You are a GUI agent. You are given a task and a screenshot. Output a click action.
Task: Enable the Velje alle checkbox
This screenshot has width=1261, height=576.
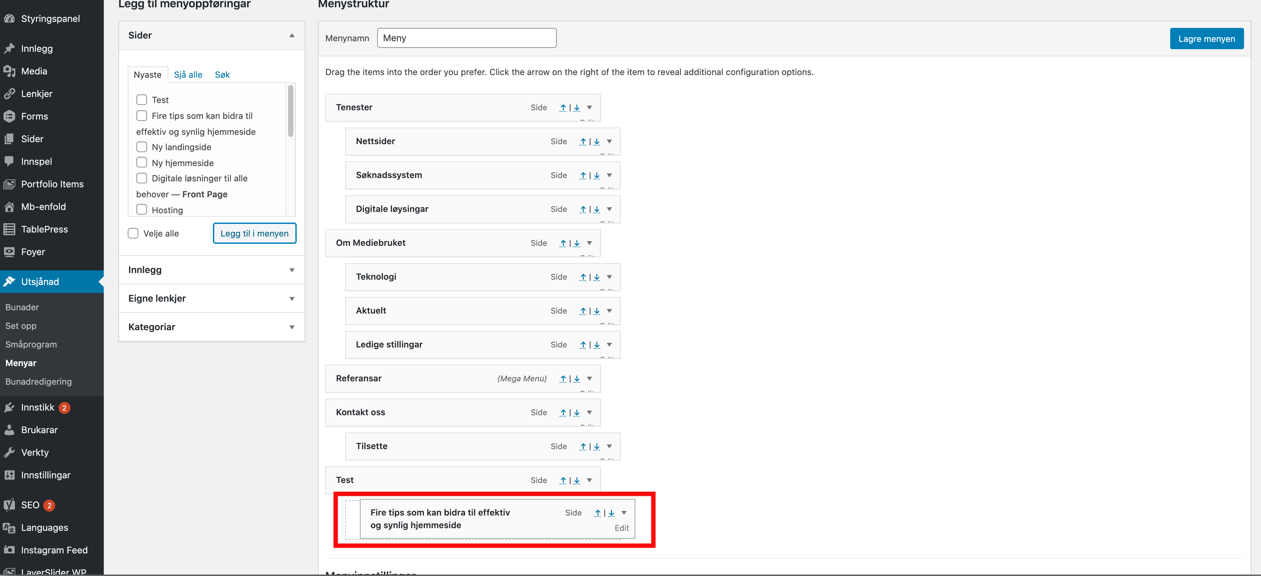pos(133,233)
